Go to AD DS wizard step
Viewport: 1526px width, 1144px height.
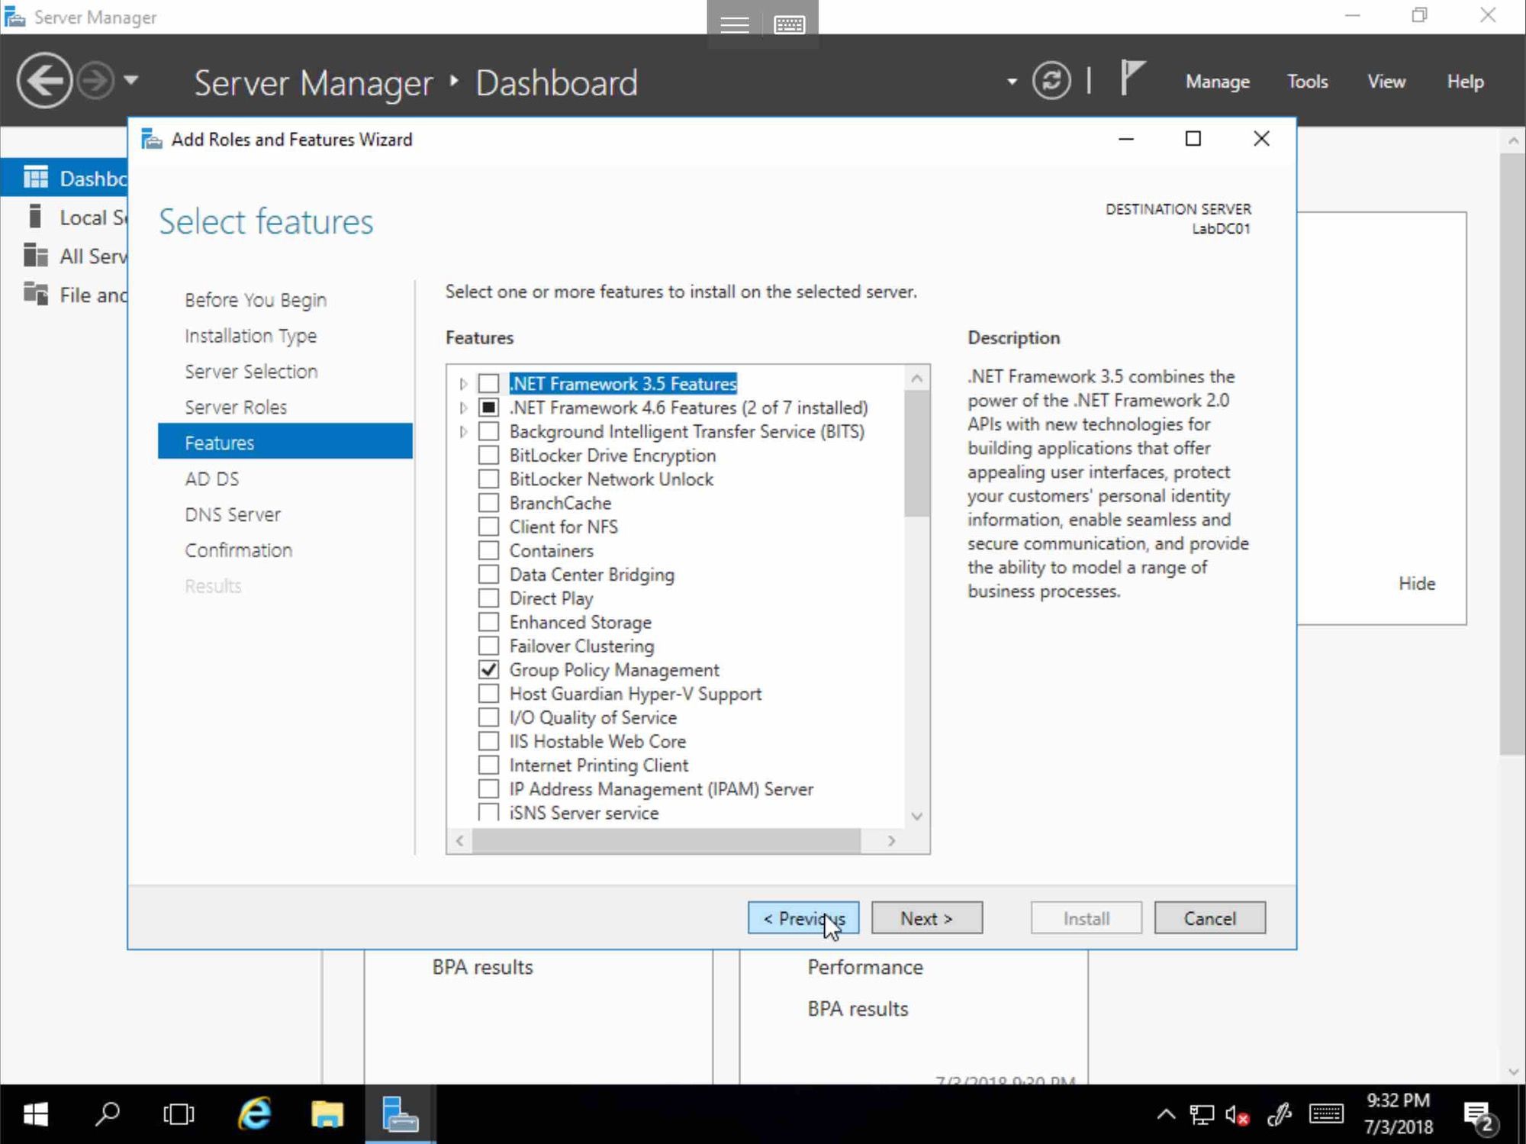[x=211, y=479]
